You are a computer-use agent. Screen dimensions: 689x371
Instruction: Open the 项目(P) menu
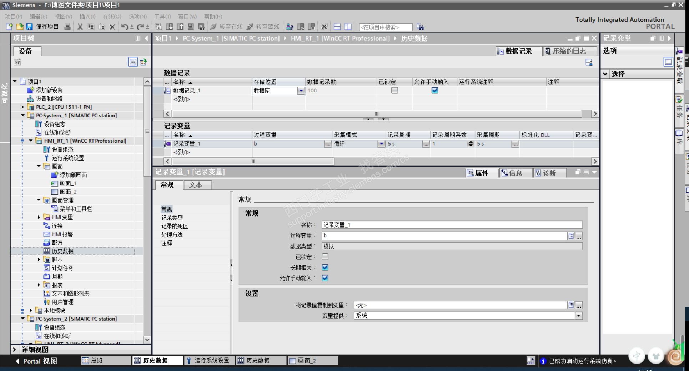coord(14,16)
